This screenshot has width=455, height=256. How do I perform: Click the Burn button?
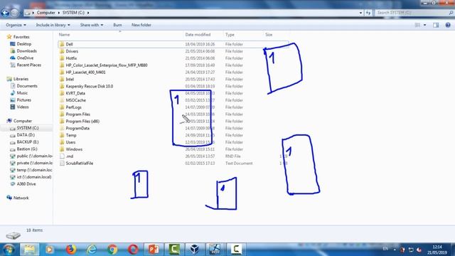click(x=117, y=25)
